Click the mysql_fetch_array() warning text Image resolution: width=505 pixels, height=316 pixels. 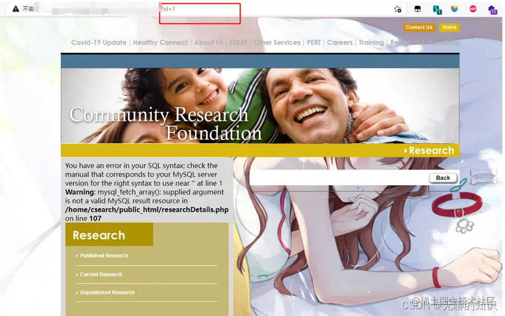coord(144,196)
